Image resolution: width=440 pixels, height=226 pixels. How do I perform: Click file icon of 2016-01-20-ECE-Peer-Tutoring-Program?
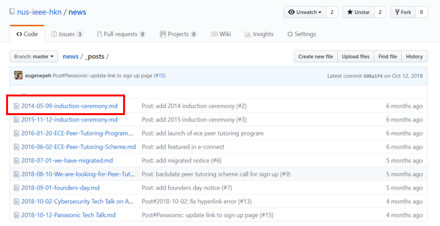pyautogui.click(x=16, y=133)
